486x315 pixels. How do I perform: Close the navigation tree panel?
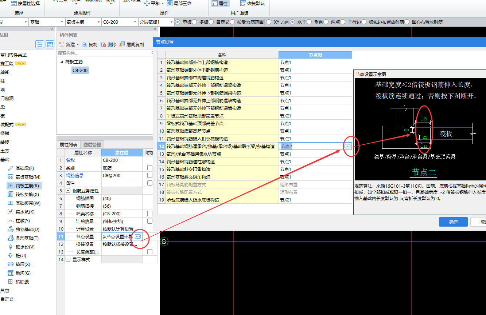point(52,29)
